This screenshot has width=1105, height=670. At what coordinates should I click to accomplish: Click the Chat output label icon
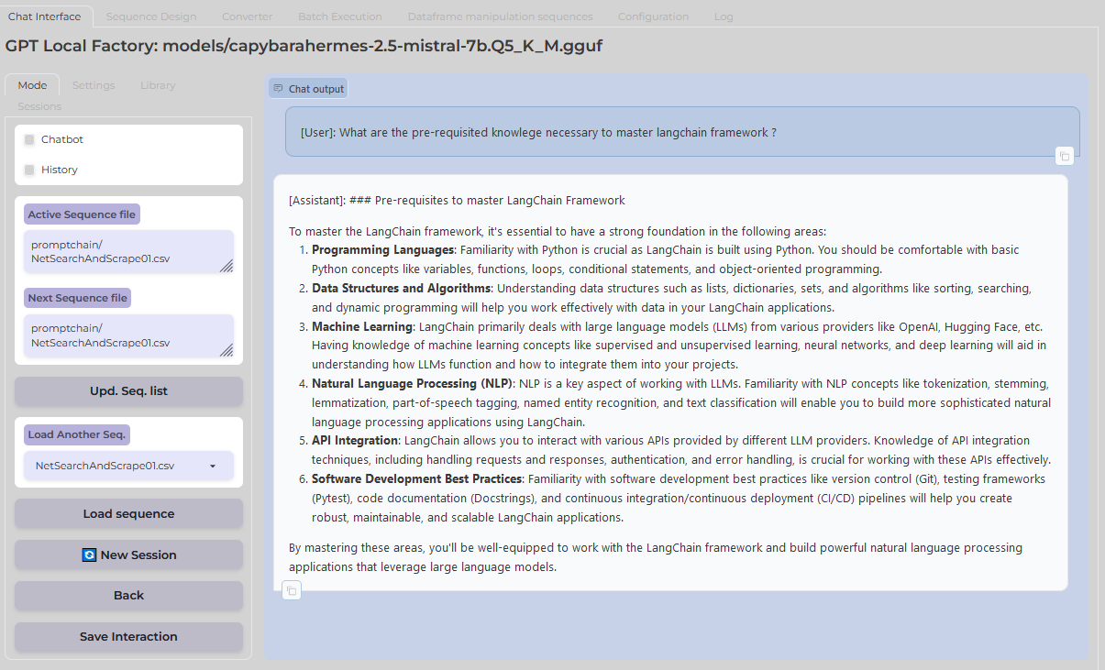[x=278, y=89]
